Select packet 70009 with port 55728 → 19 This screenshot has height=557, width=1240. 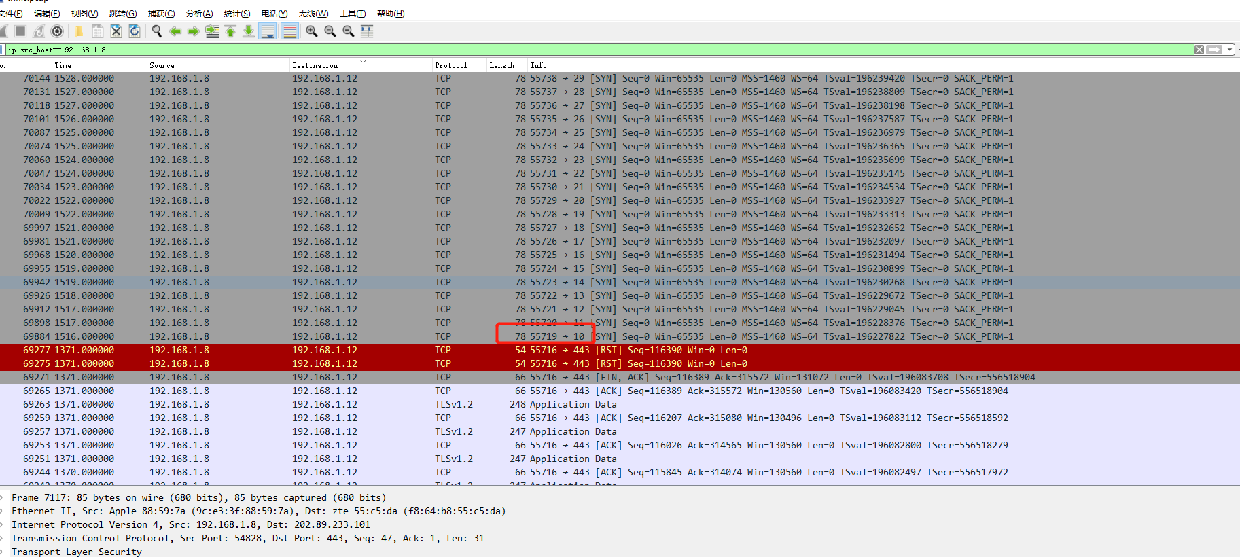coord(620,215)
